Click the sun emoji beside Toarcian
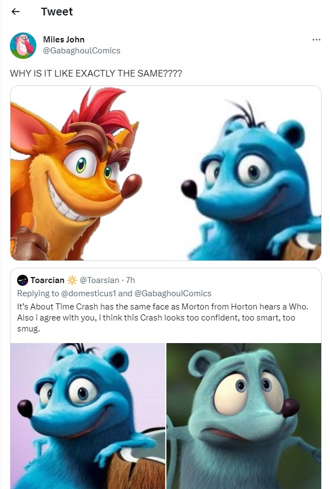This screenshot has width=330, height=489. (x=72, y=280)
